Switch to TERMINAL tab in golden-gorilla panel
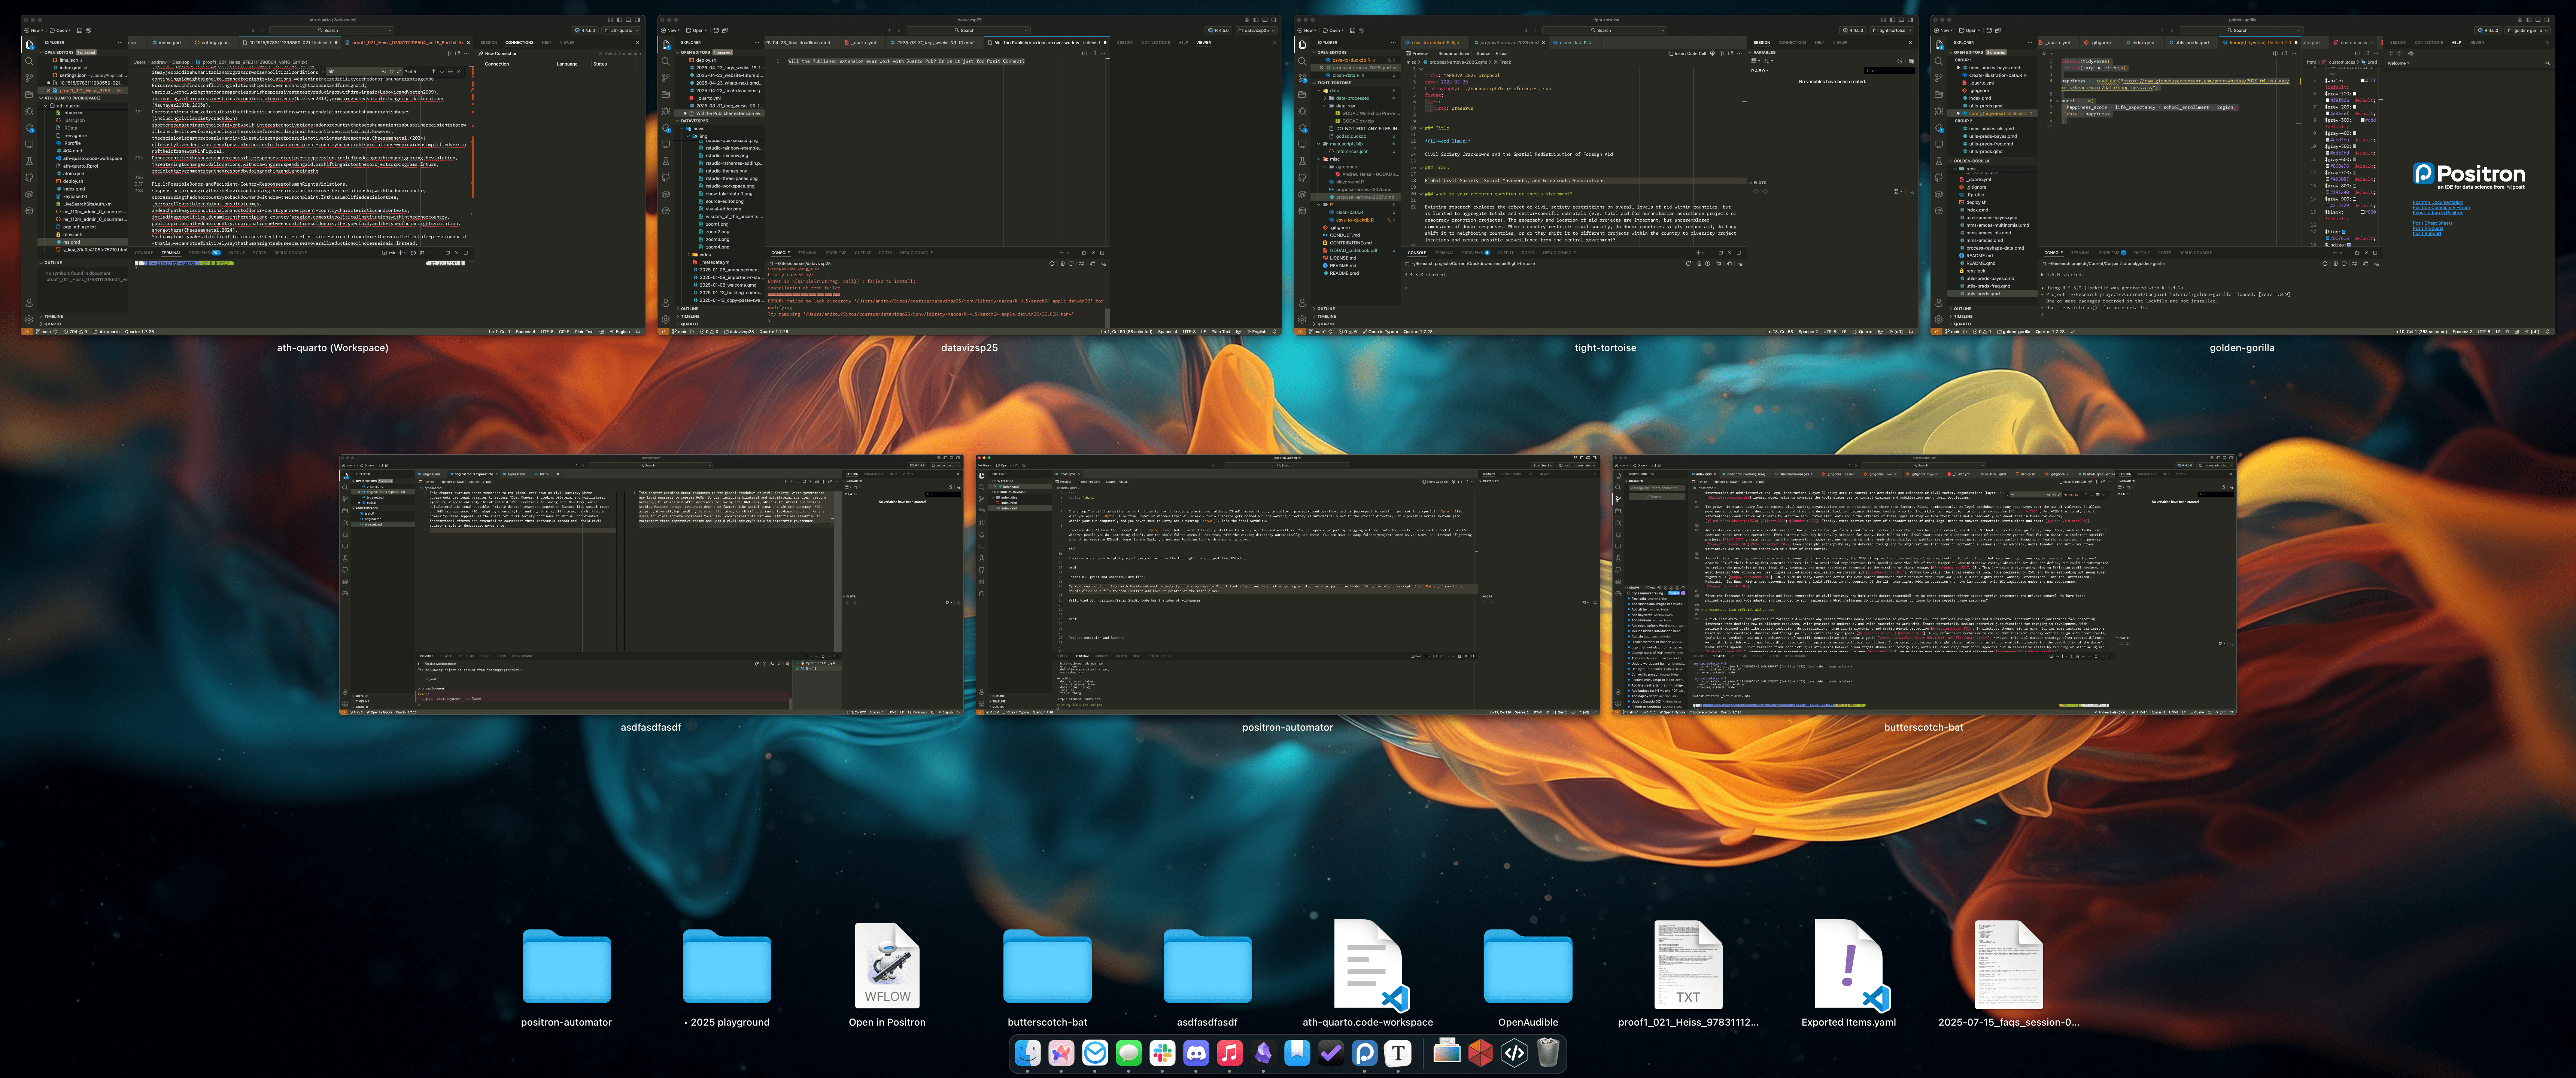This screenshot has width=2576, height=1078. click(2081, 253)
